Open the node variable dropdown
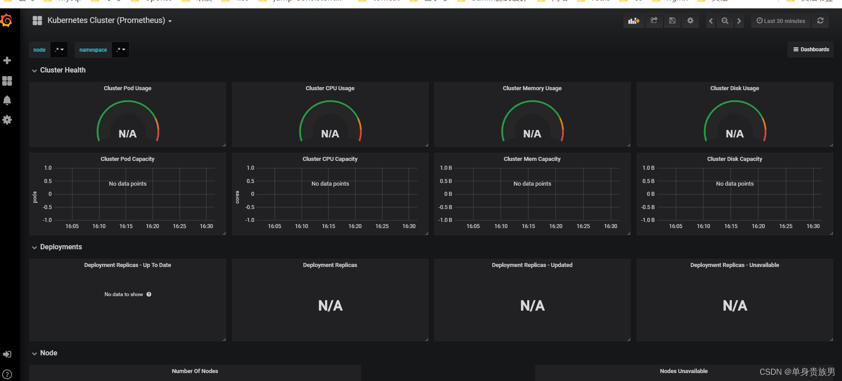The width and height of the screenshot is (842, 381). tap(59, 50)
